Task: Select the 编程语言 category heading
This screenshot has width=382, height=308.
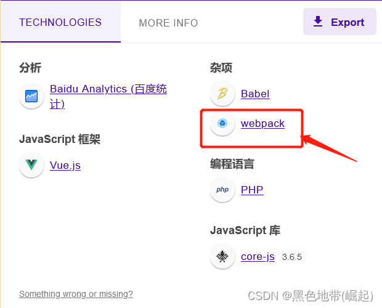Action: pos(232,164)
